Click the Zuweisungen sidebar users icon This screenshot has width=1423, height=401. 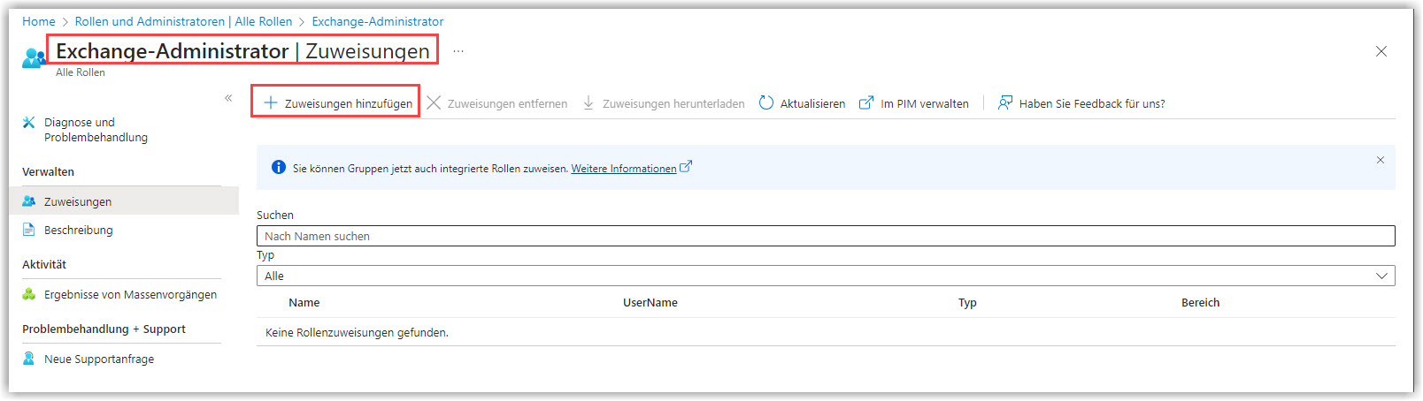point(29,201)
